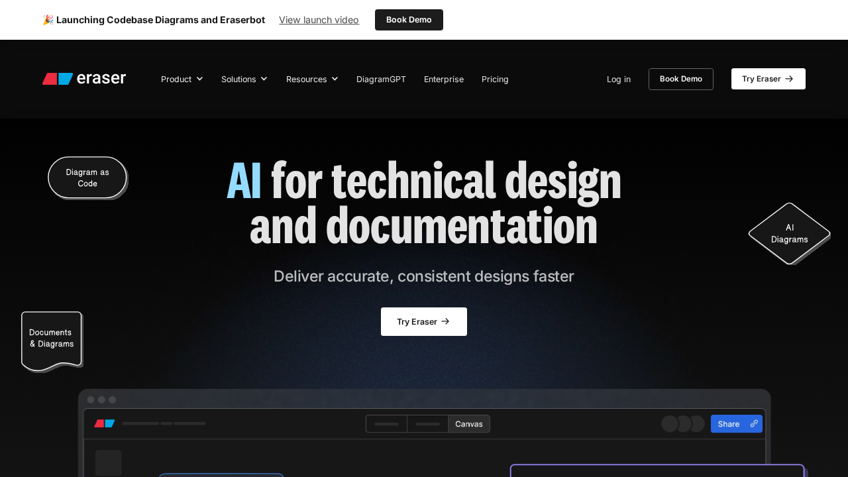Click the link icon on Share button
848x477 pixels.
point(754,424)
